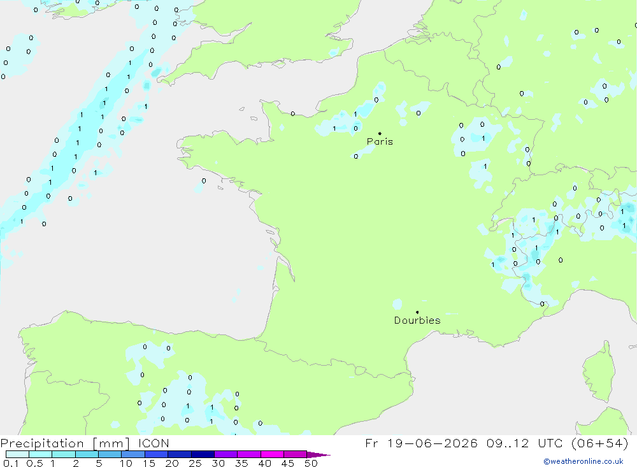637x467 pixels.
Task: Click the '(06+54)' model run text
Action: [599, 443]
